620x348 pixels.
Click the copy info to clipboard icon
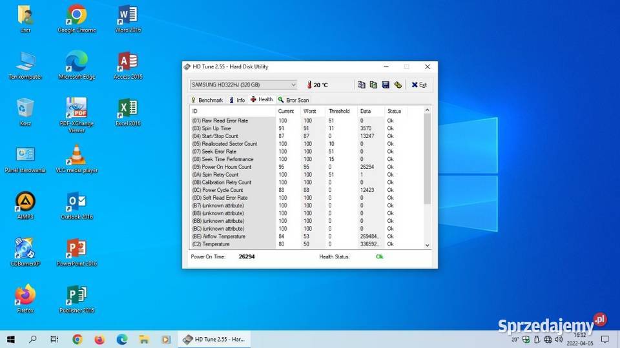click(362, 85)
